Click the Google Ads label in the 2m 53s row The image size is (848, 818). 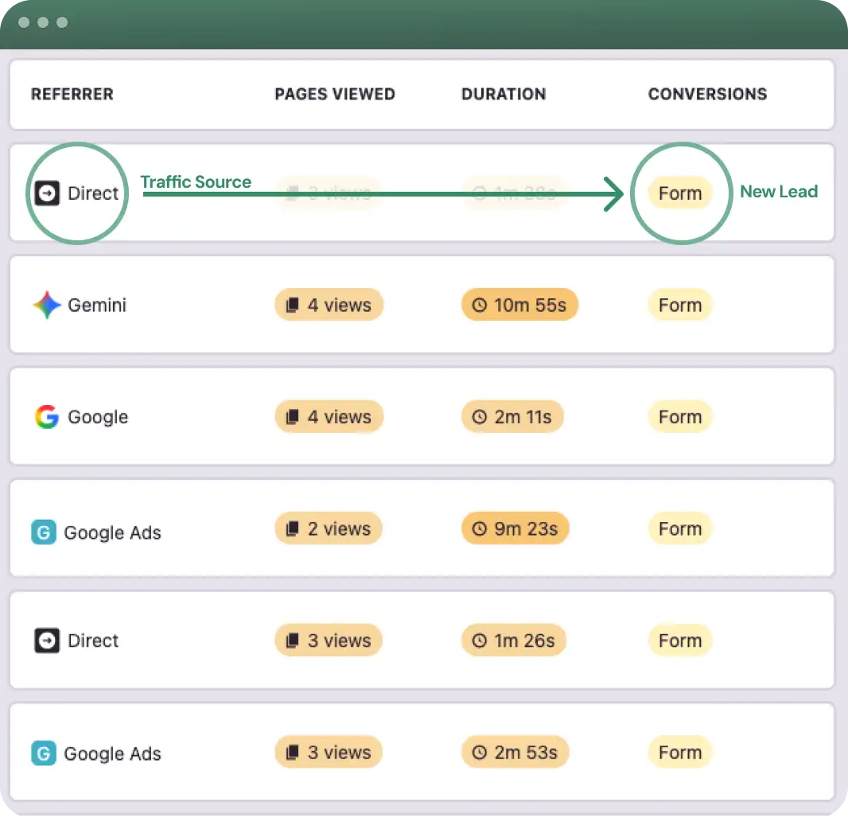coord(112,754)
